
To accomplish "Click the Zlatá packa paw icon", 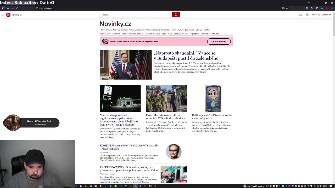I will 105,42.
